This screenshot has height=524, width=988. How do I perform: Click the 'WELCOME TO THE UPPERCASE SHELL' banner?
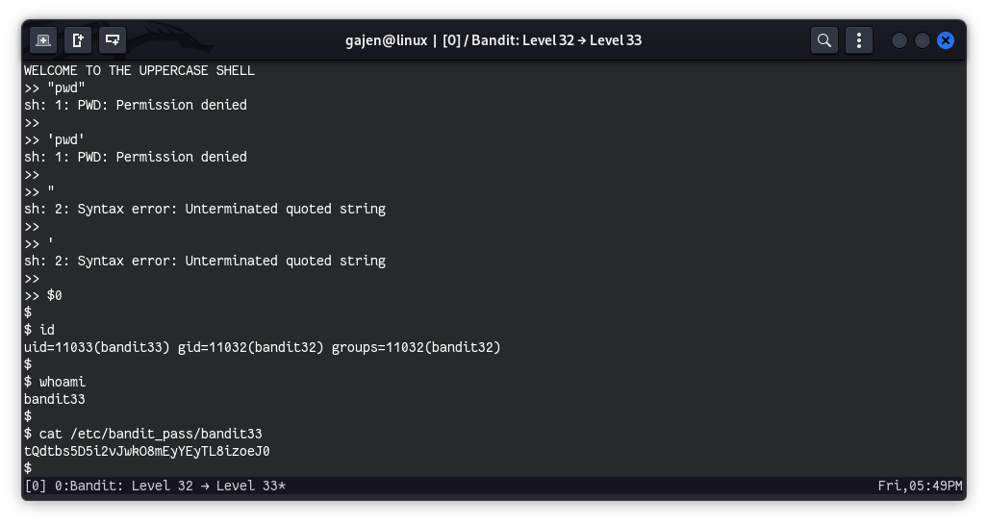139,70
